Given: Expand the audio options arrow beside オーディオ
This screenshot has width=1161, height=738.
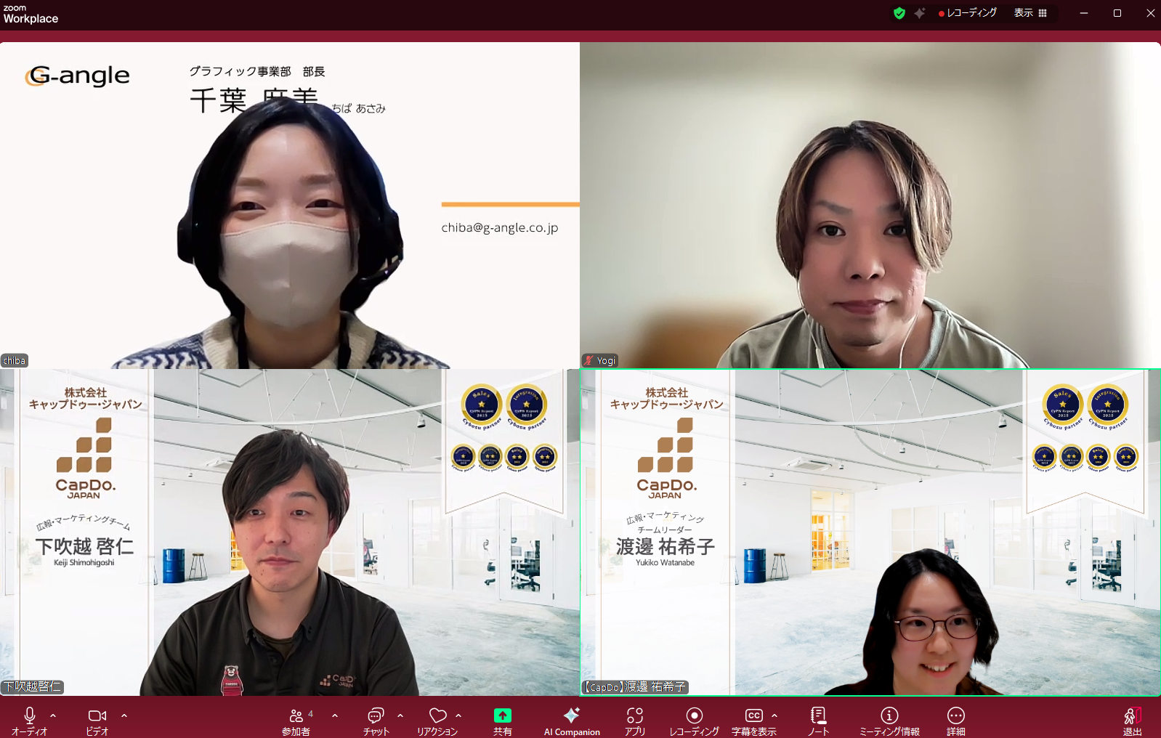Looking at the screenshot, I should (53, 715).
